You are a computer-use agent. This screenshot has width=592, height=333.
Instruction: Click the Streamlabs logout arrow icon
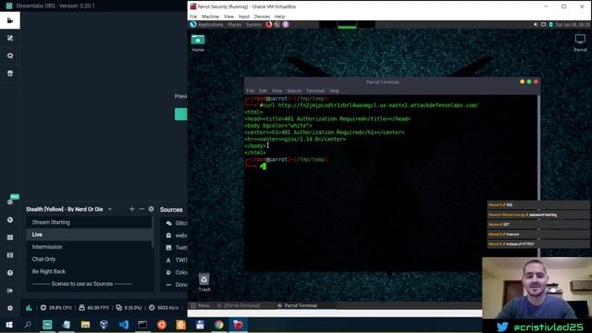pos(10,290)
